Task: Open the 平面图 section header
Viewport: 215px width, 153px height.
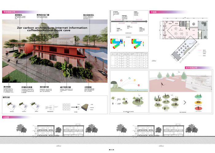Action: pyautogui.click(x=154, y=12)
